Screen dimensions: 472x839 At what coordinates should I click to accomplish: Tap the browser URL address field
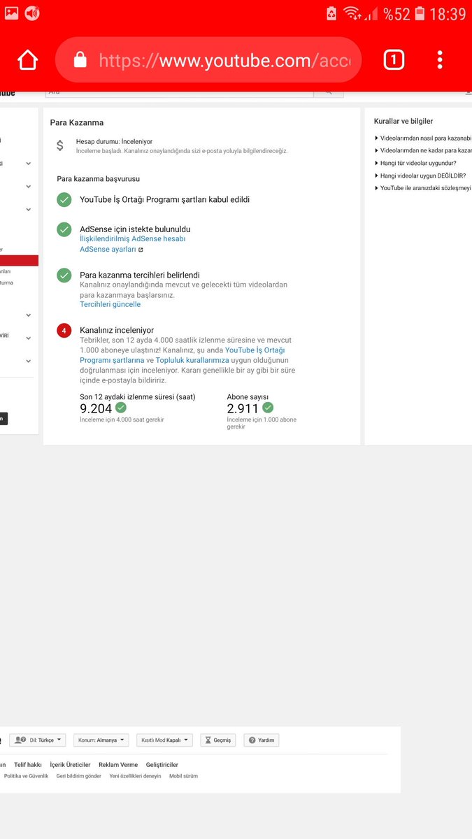coord(208,61)
